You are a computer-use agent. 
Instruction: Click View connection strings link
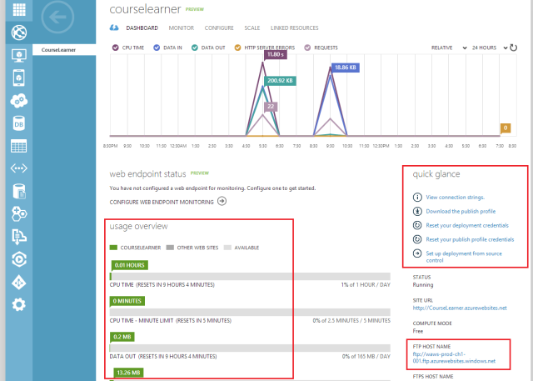coord(456,198)
